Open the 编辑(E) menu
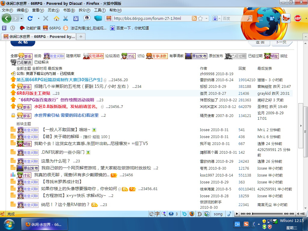 22,10
